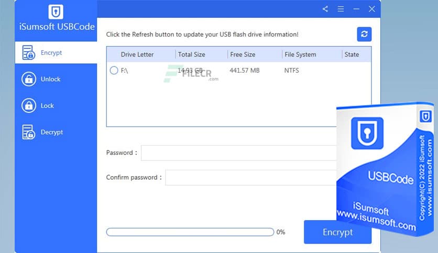Image resolution: width=438 pixels, height=253 pixels.
Task: Click the NTFS file system cell
Action: click(x=291, y=71)
